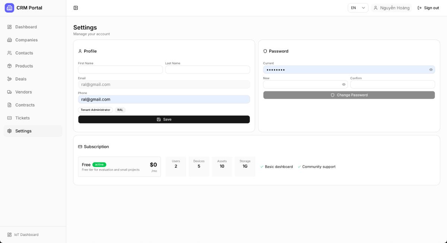Navigate to Products page

(33, 66)
